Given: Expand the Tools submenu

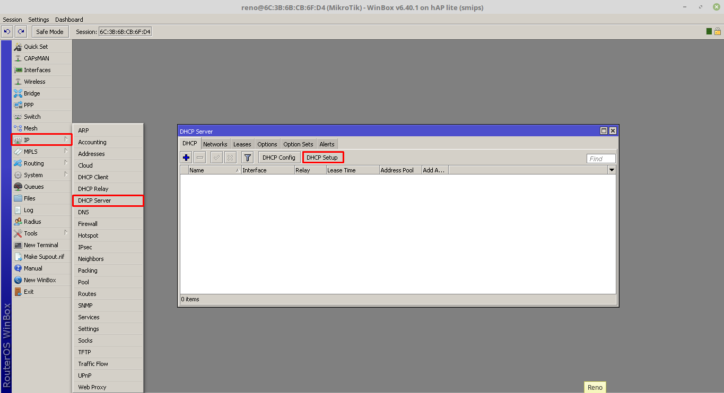Looking at the screenshot, I should pos(30,233).
